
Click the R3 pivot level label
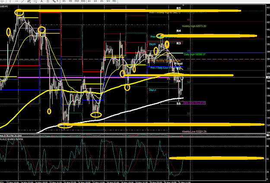coord(178,43)
